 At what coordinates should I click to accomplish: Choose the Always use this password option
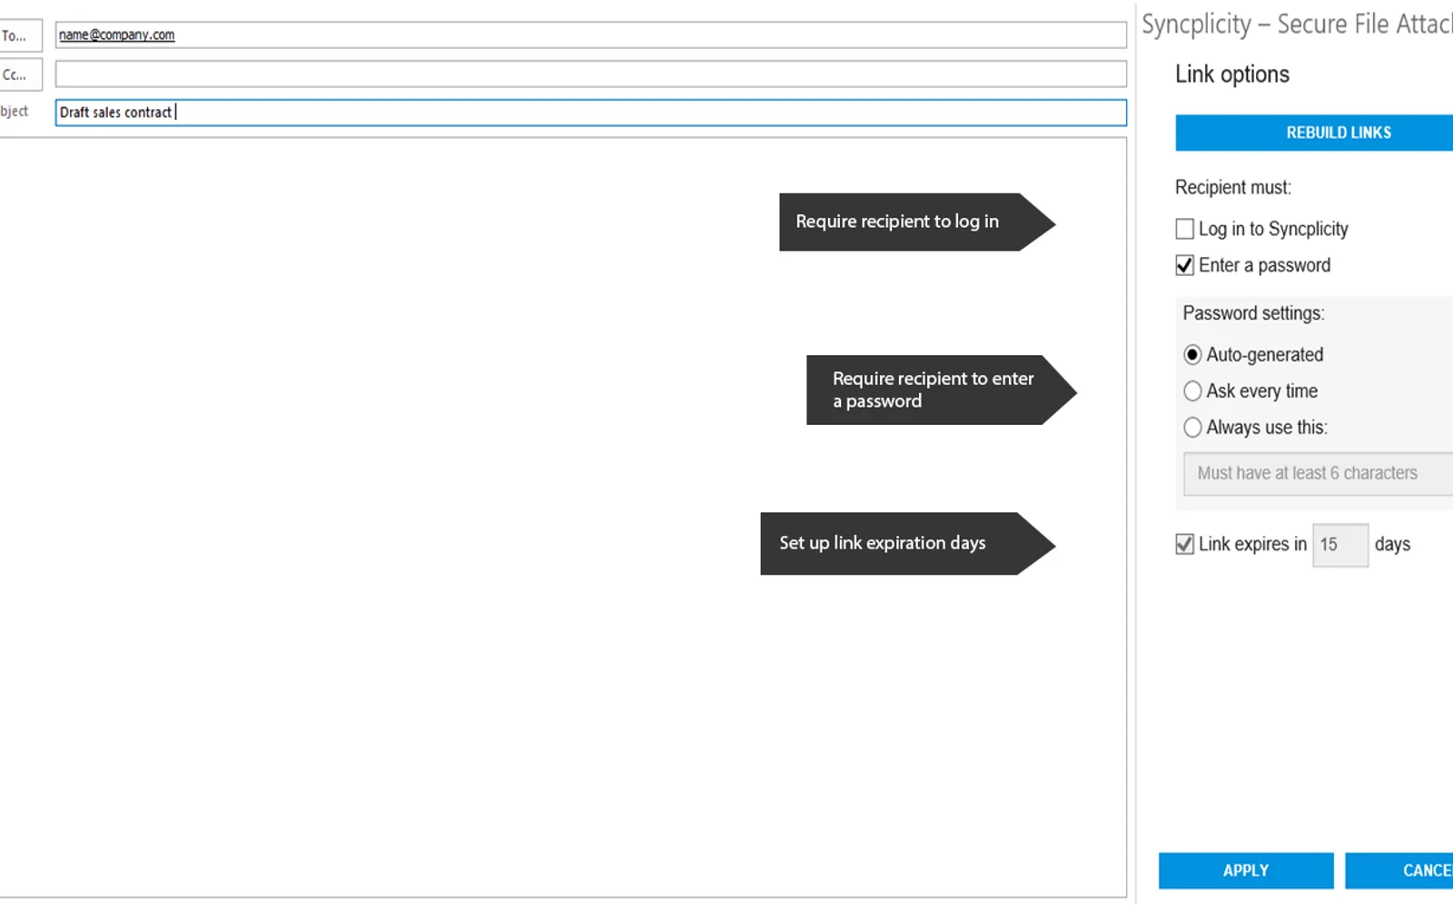[x=1192, y=427]
